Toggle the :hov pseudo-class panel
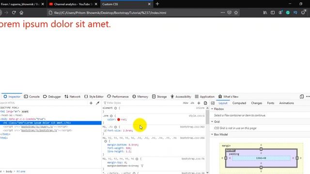Screen dimensions: 310x174 tap(186, 103)
